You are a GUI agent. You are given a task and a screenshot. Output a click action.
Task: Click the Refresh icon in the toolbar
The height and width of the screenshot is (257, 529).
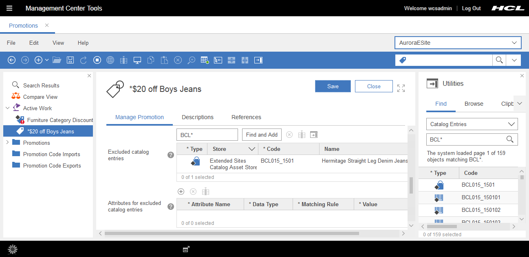(x=83, y=60)
